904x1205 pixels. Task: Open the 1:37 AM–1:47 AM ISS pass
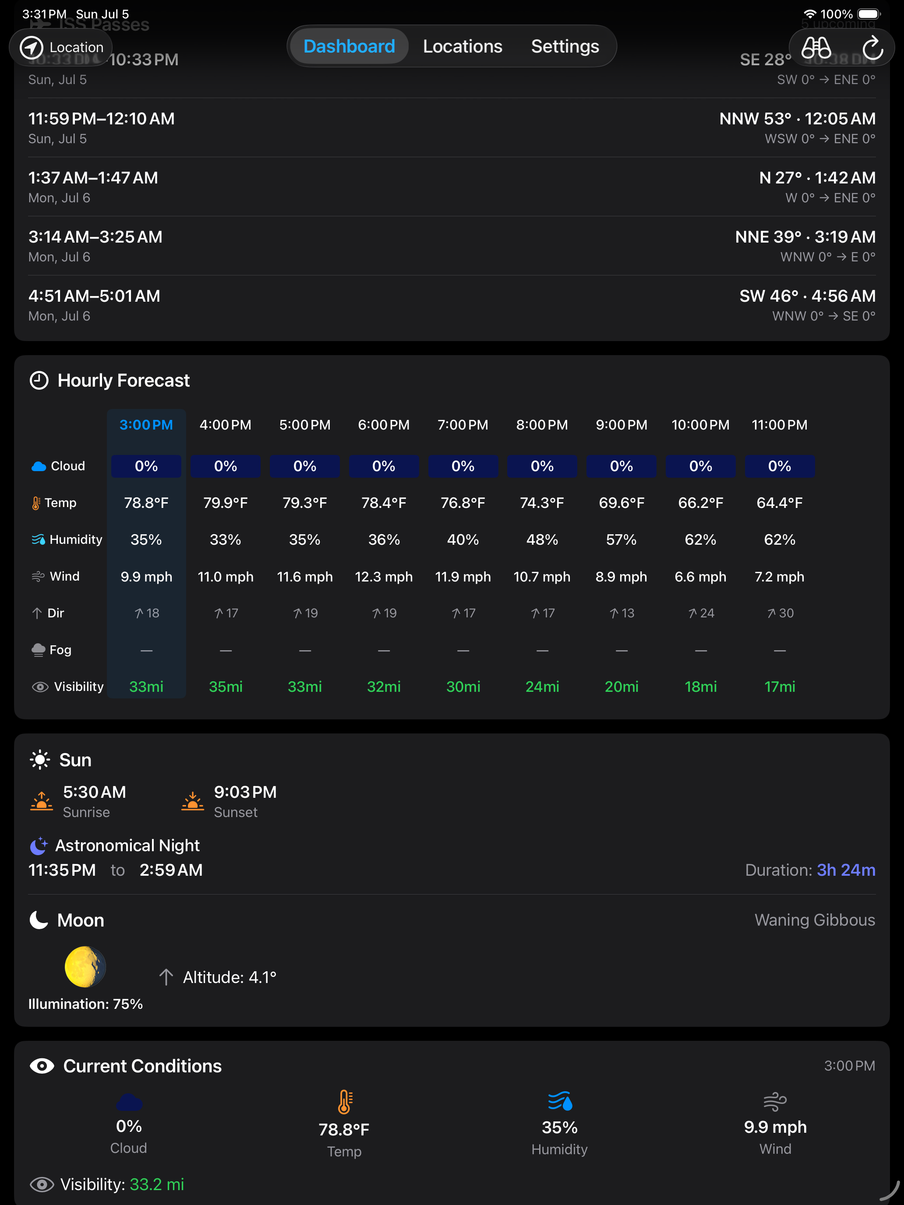(452, 187)
